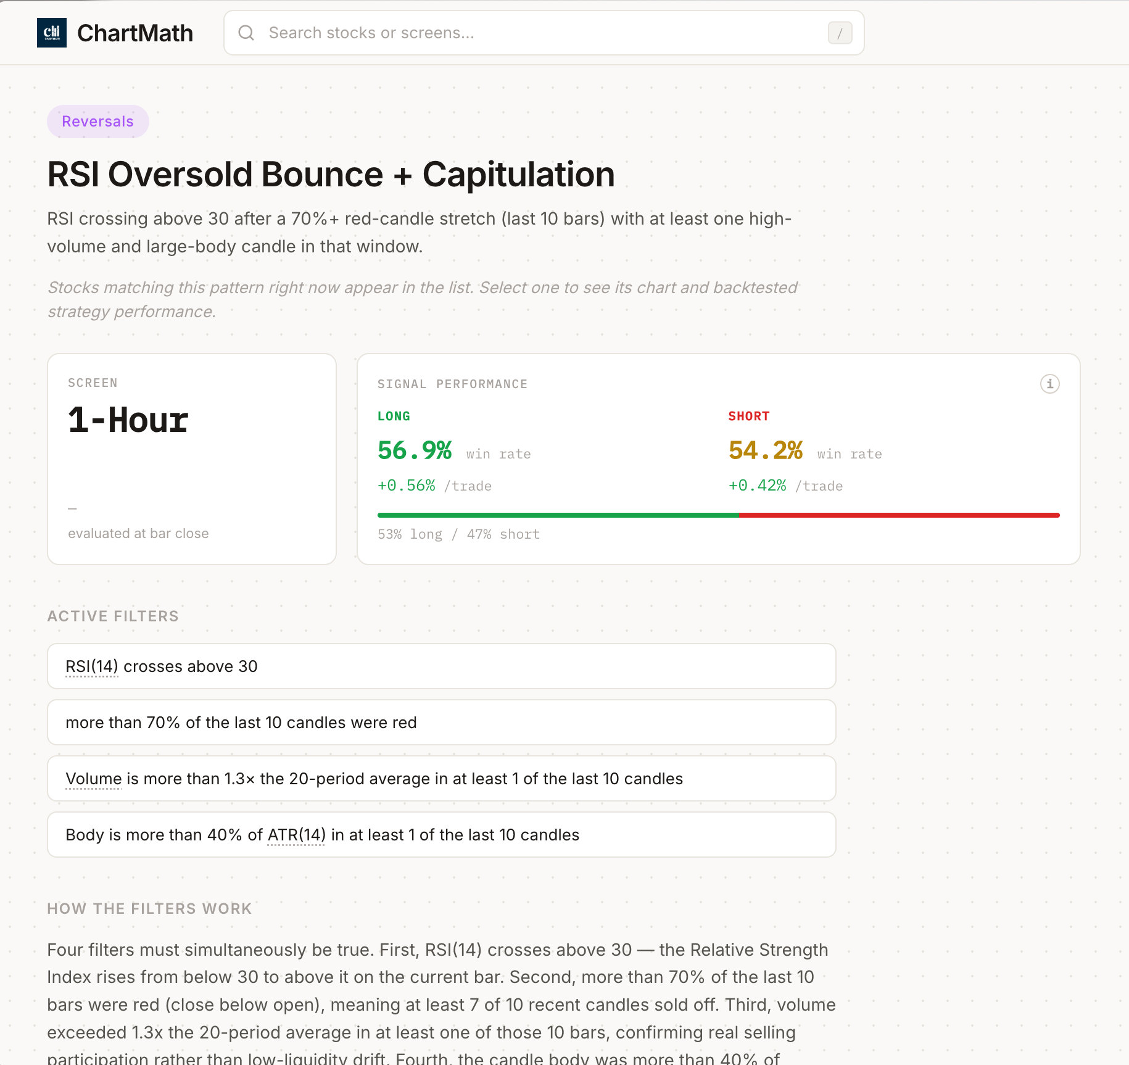Click the 53% long / 47% short label

coord(458,534)
